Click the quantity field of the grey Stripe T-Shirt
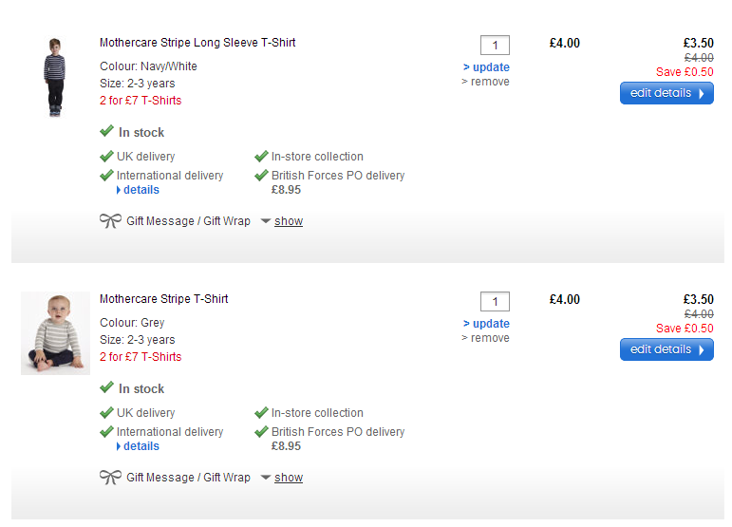 495,301
